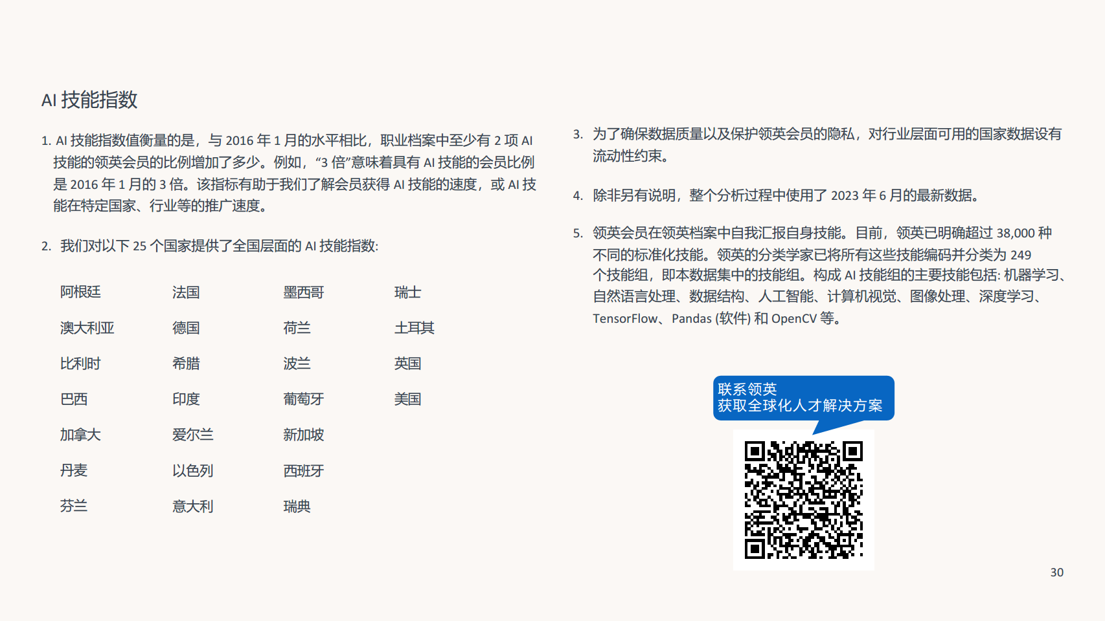This screenshot has width=1105, height=621.
Task: Click item 4 mentioning 2023 年 6 月
Action: pyautogui.click(x=777, y=195)
